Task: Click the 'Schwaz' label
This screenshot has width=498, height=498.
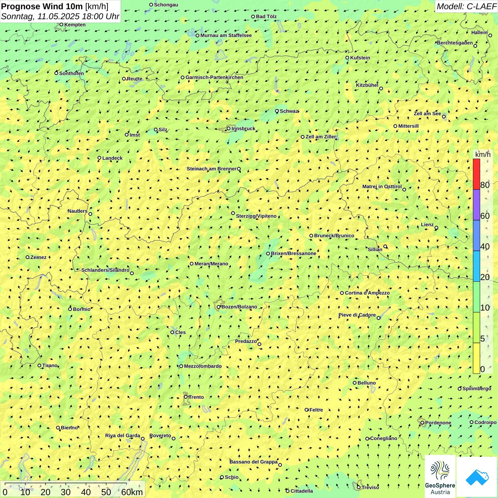Action: tap(289, 111)
